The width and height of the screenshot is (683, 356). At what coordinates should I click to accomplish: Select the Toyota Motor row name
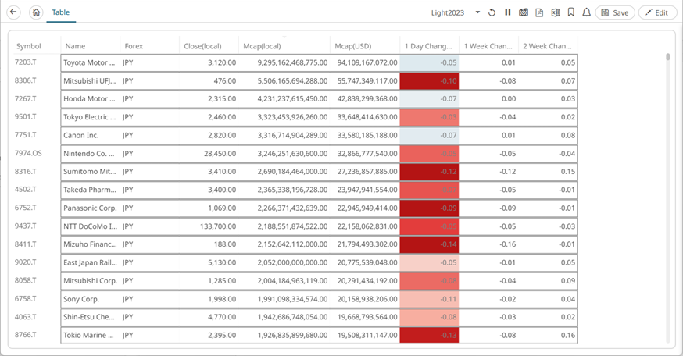tap(89, 62)
